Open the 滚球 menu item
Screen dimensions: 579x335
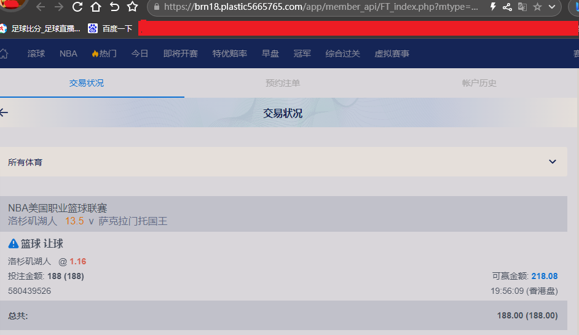point(36,53)
